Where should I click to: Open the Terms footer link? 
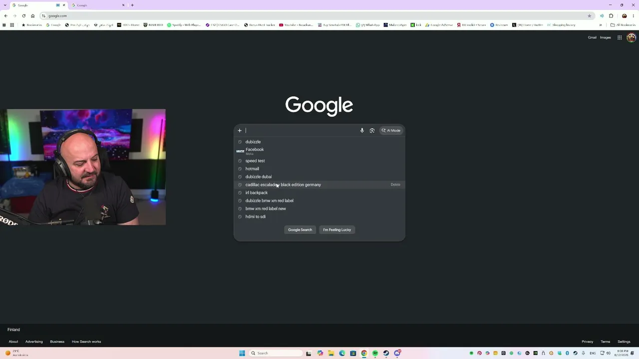coord(606,342)
